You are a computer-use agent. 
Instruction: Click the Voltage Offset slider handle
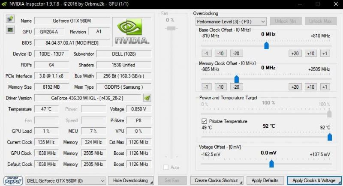(x=271, y=163)
